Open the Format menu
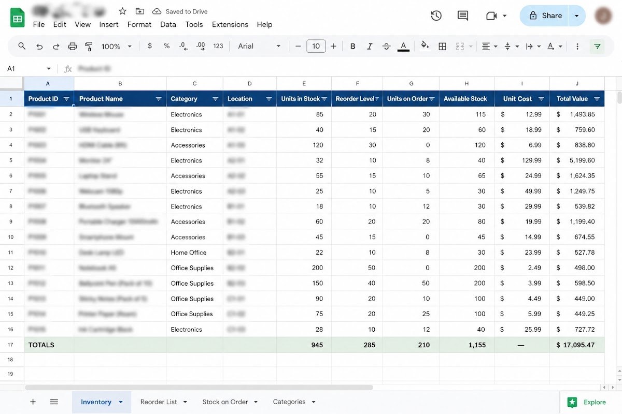622x414 pixels. tap(139, 24)
